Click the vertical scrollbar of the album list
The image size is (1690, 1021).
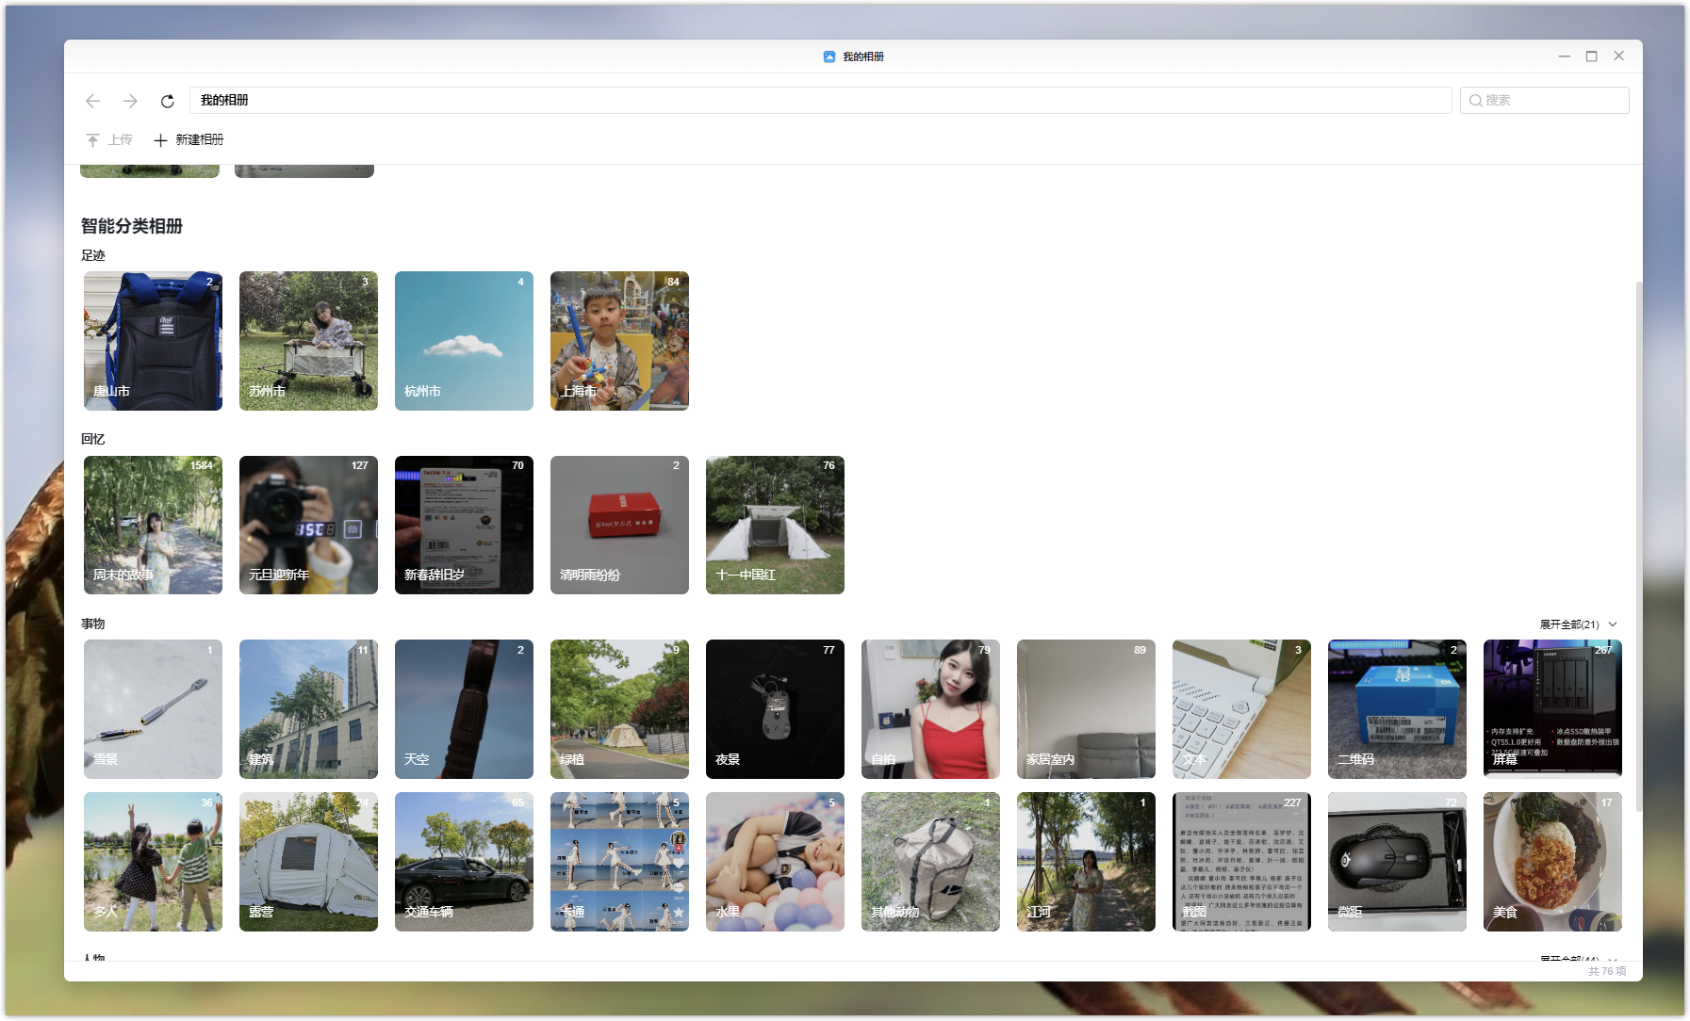click(x=1638, y=546)
